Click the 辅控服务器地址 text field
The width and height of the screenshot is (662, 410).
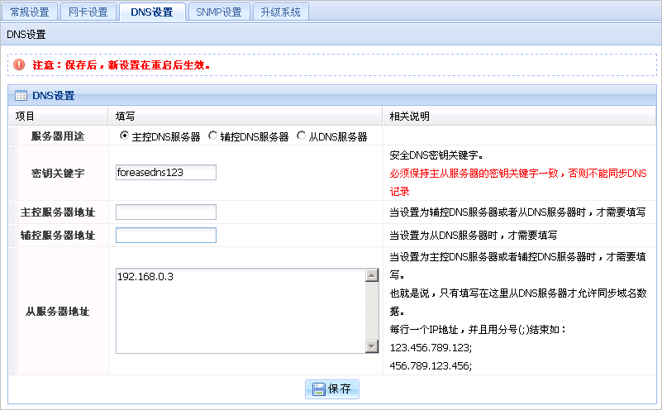(x=165, y=236)
